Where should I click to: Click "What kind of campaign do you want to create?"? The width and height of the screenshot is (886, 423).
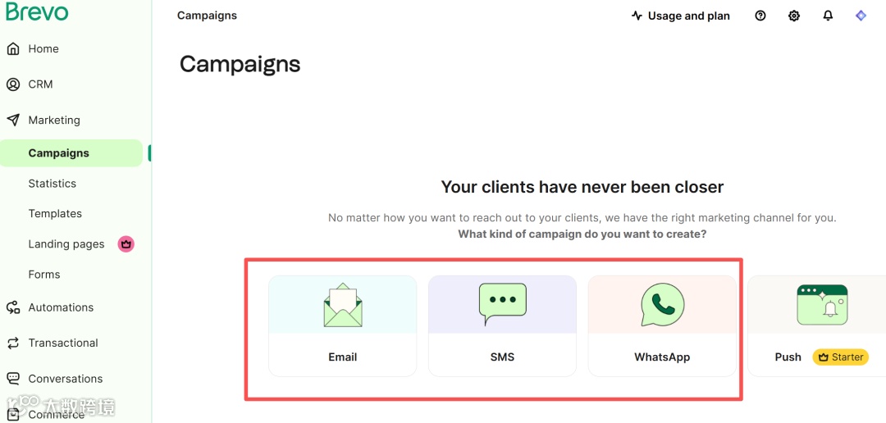pos(582,234)
